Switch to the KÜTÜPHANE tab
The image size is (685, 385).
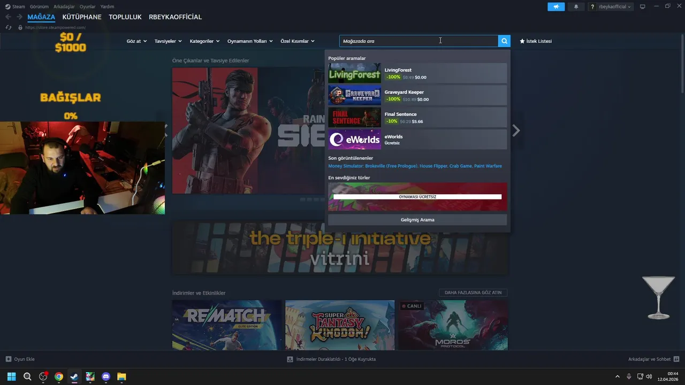click(82, 17)
